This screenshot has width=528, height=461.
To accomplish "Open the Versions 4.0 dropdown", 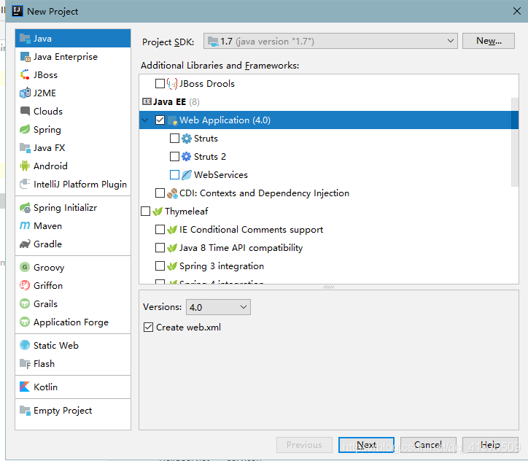I will (218, 307).
